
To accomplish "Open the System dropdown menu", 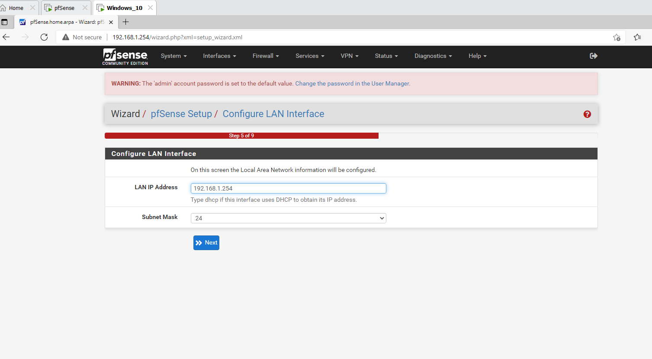I will coord(173,56).
